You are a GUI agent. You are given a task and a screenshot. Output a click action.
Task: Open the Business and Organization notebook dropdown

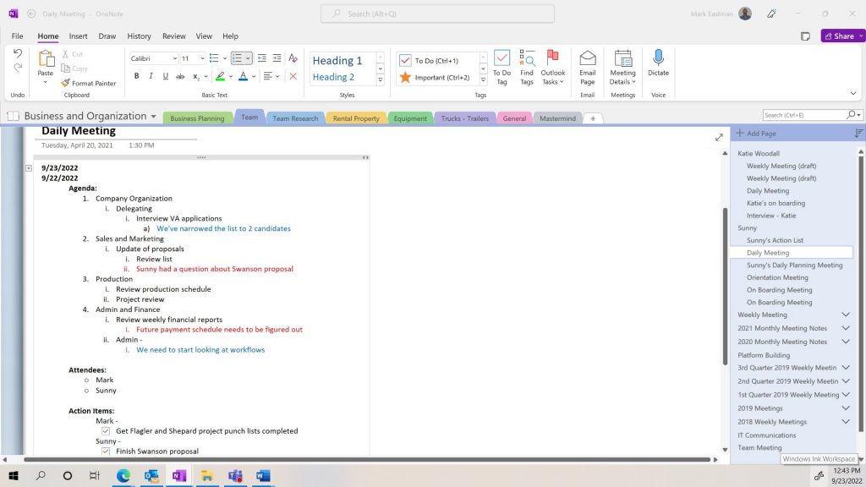153,117
